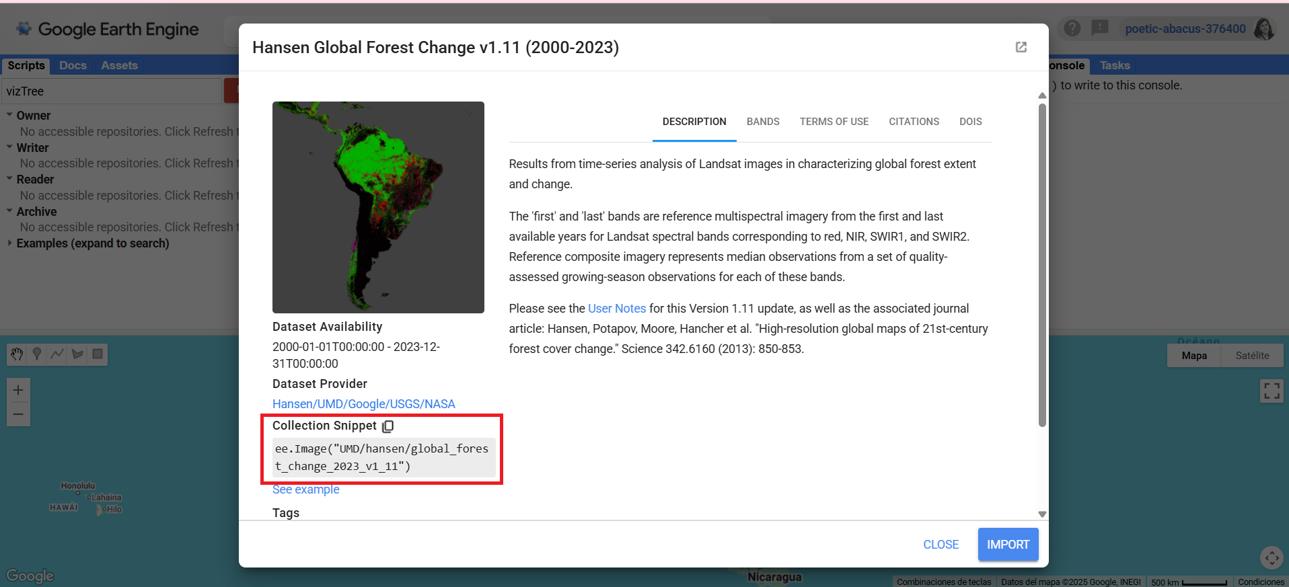
Task: Open the DOIS tab
Action: click(x=970, y=122)
